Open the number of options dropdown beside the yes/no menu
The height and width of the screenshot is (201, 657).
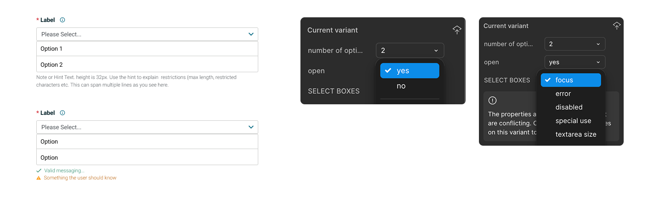410,51
